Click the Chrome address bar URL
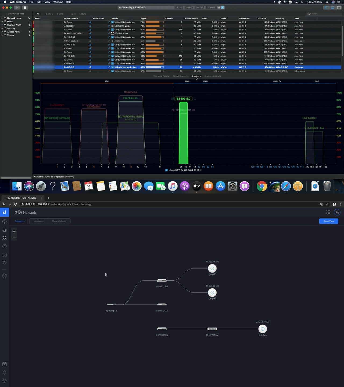The width and height of the screenshot is (344, 387). (64, 204)
